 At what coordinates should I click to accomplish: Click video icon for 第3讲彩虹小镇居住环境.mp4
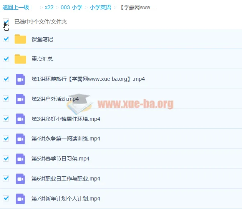[x=20, y=119]
